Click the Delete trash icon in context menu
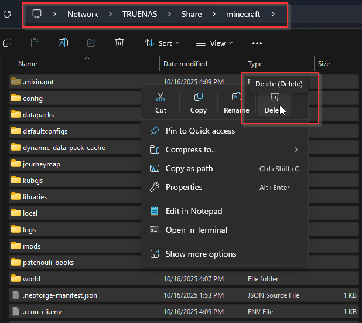This screenshot has width=362, height=323. pyautogui.click(x=274, y=97)
